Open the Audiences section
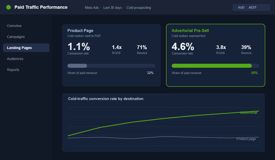 [x=15, y=59]
